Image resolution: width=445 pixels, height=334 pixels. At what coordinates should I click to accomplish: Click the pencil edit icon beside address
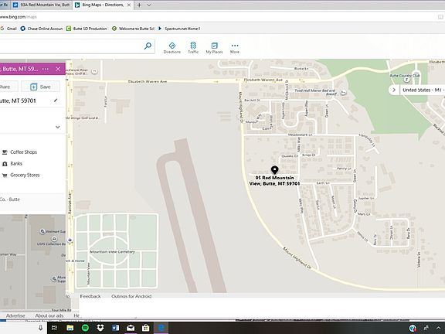[56, 101]
